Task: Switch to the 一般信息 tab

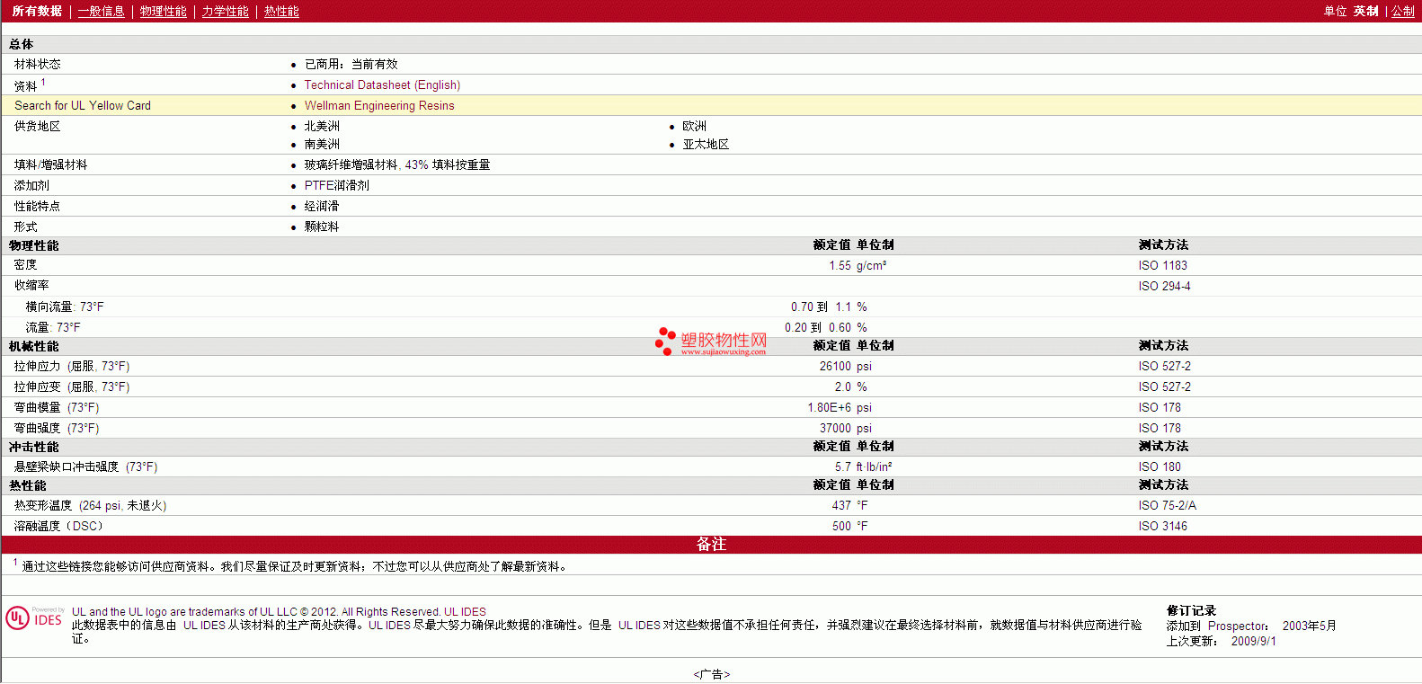Action: coord(101,11)
